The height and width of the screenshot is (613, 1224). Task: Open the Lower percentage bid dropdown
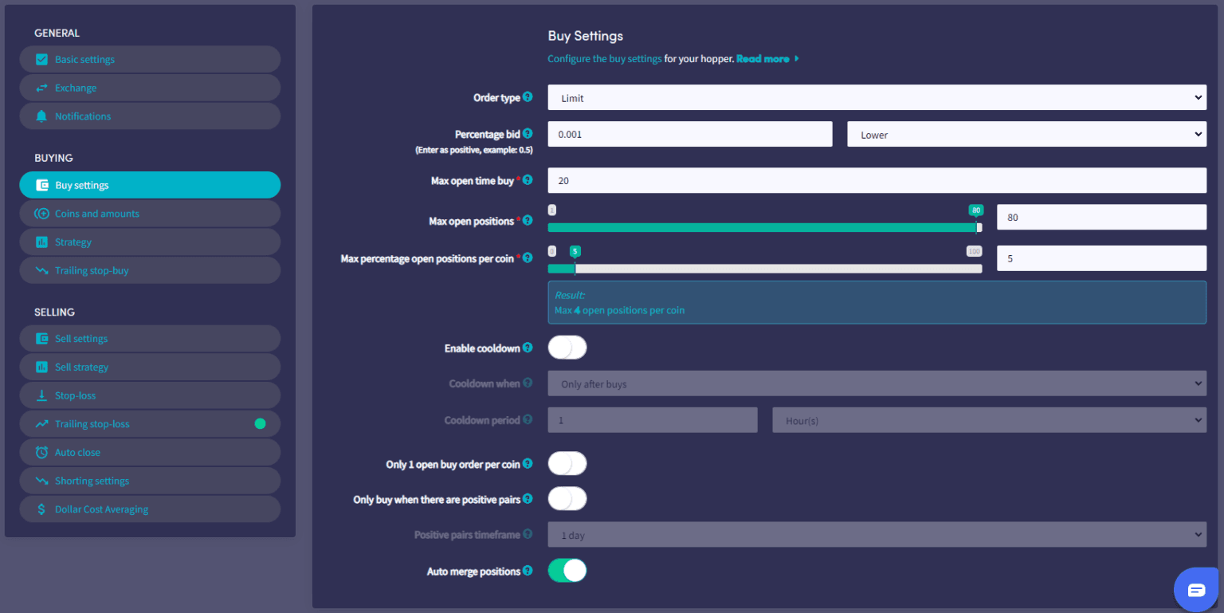coord(1026,134)
